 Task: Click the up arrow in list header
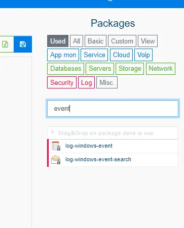click(53, 131)
